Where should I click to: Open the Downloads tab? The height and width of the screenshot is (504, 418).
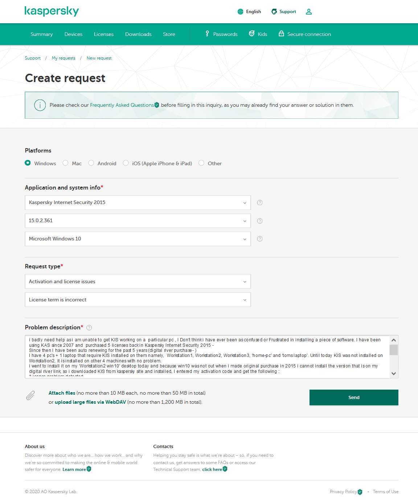(x=138, y=34)
